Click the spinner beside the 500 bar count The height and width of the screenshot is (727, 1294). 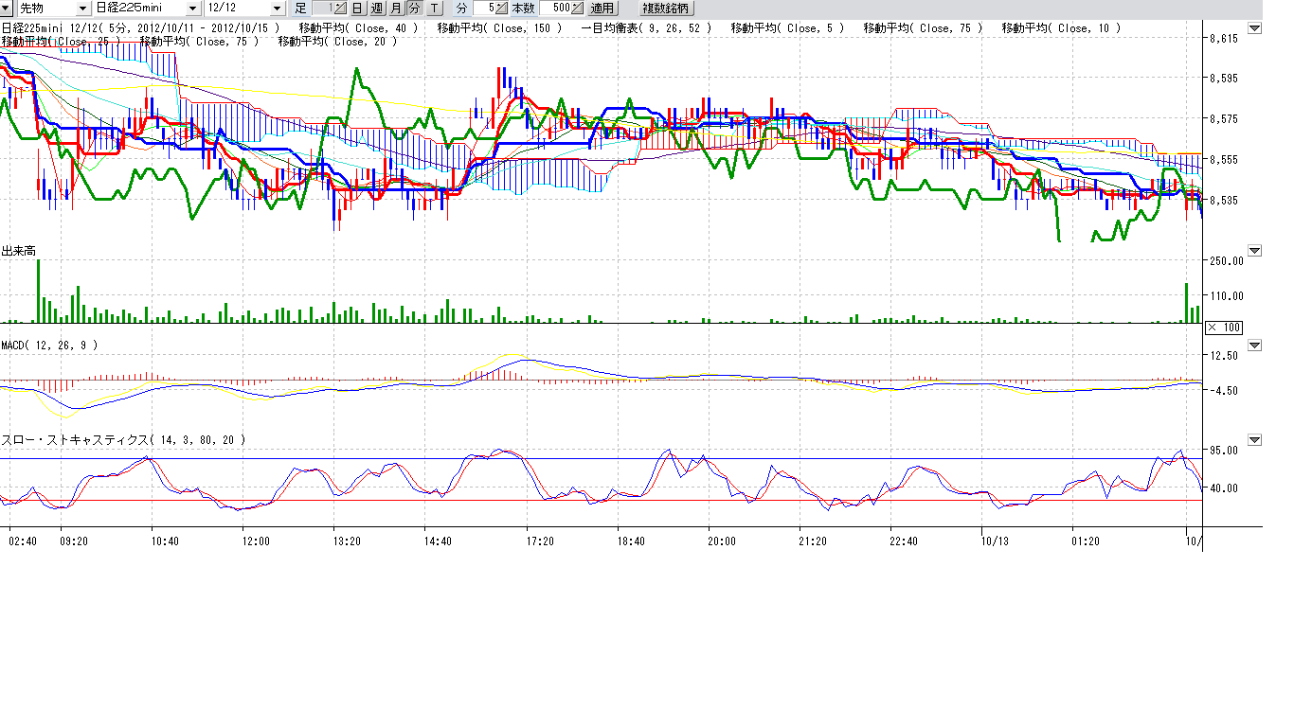coord(577,8)
